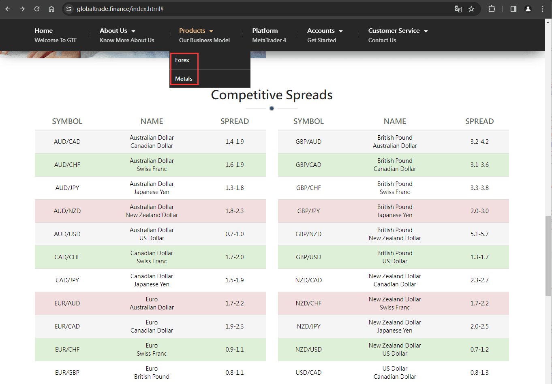Click the AUD/CAD symbol cell

[x=67, y=142]
